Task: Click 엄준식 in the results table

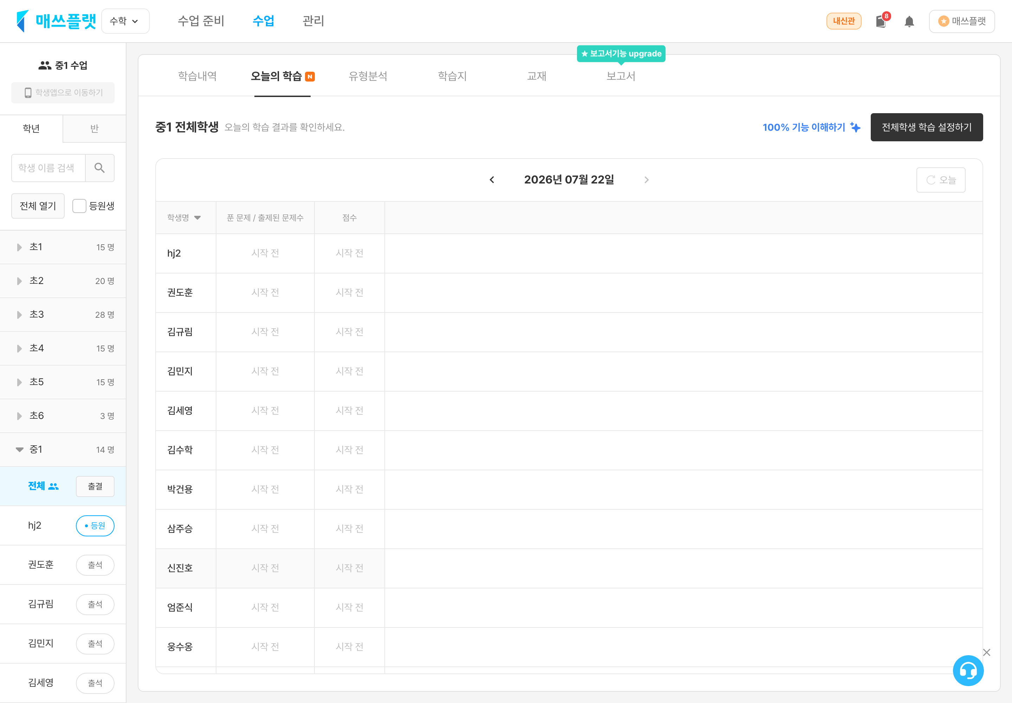Action: [180, 607]
